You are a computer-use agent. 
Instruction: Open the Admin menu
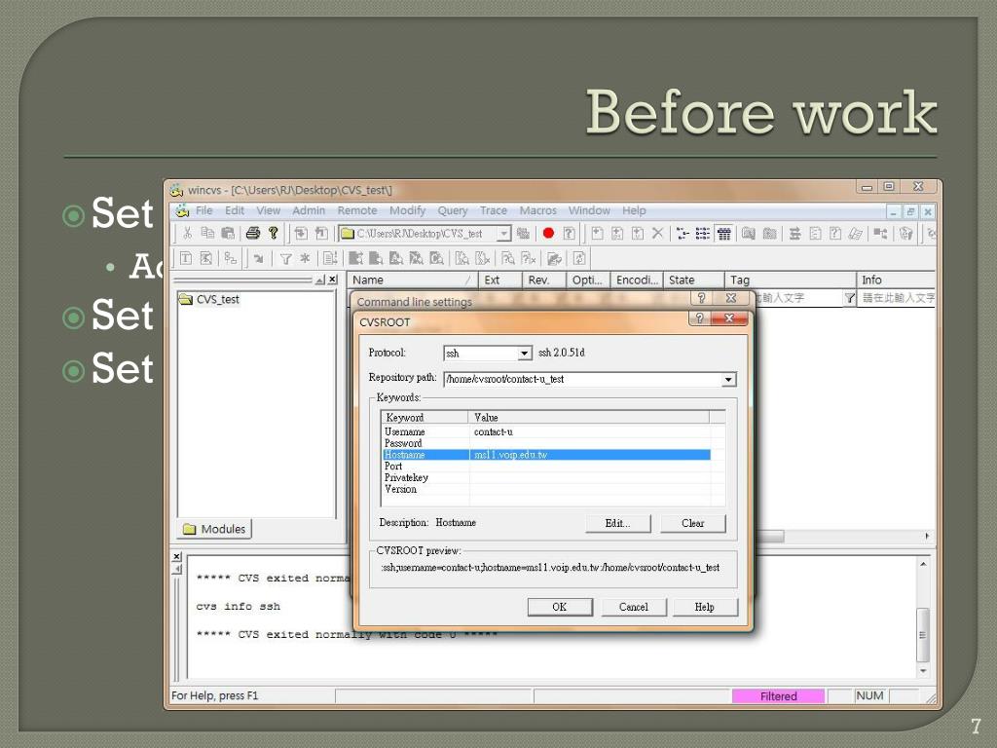(309, 210)
